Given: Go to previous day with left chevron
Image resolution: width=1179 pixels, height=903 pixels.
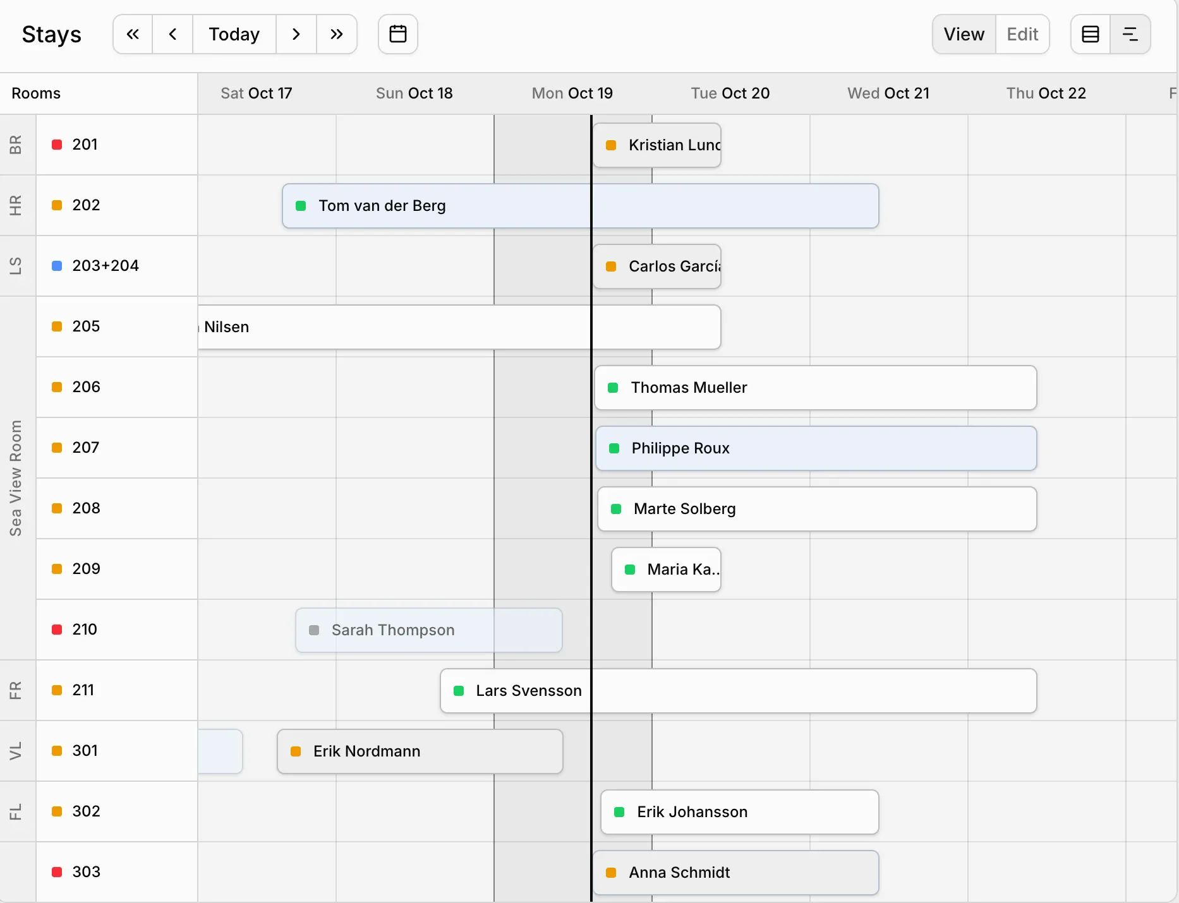Looking at the screenshot, I should pos(172,34).
